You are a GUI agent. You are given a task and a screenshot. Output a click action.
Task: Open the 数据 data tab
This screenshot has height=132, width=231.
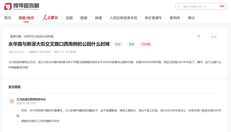(84, 18)
